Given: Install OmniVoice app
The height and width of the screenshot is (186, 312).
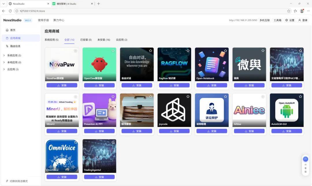Looking at the screenshot, I should pos(62,177).
